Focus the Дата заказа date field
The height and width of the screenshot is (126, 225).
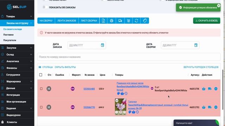(x=87, y=45)
